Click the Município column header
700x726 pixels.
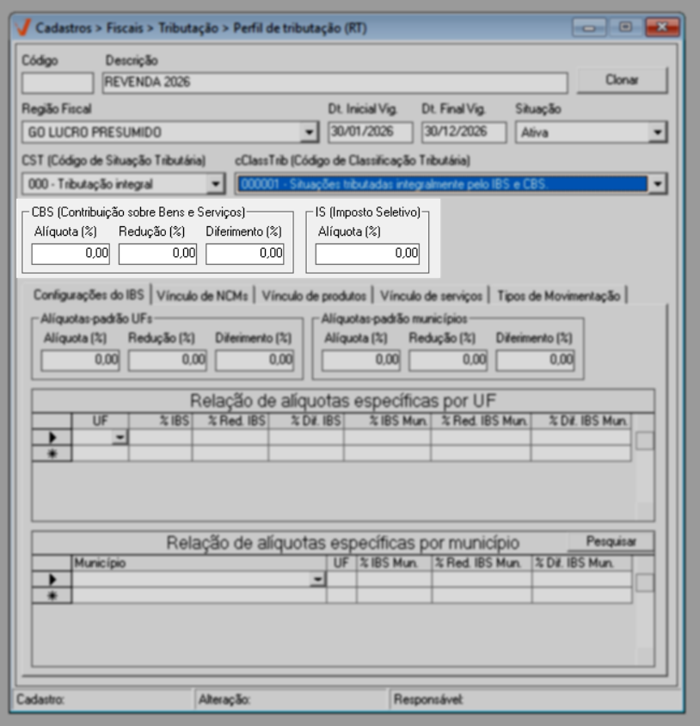[x=199, y=563]
